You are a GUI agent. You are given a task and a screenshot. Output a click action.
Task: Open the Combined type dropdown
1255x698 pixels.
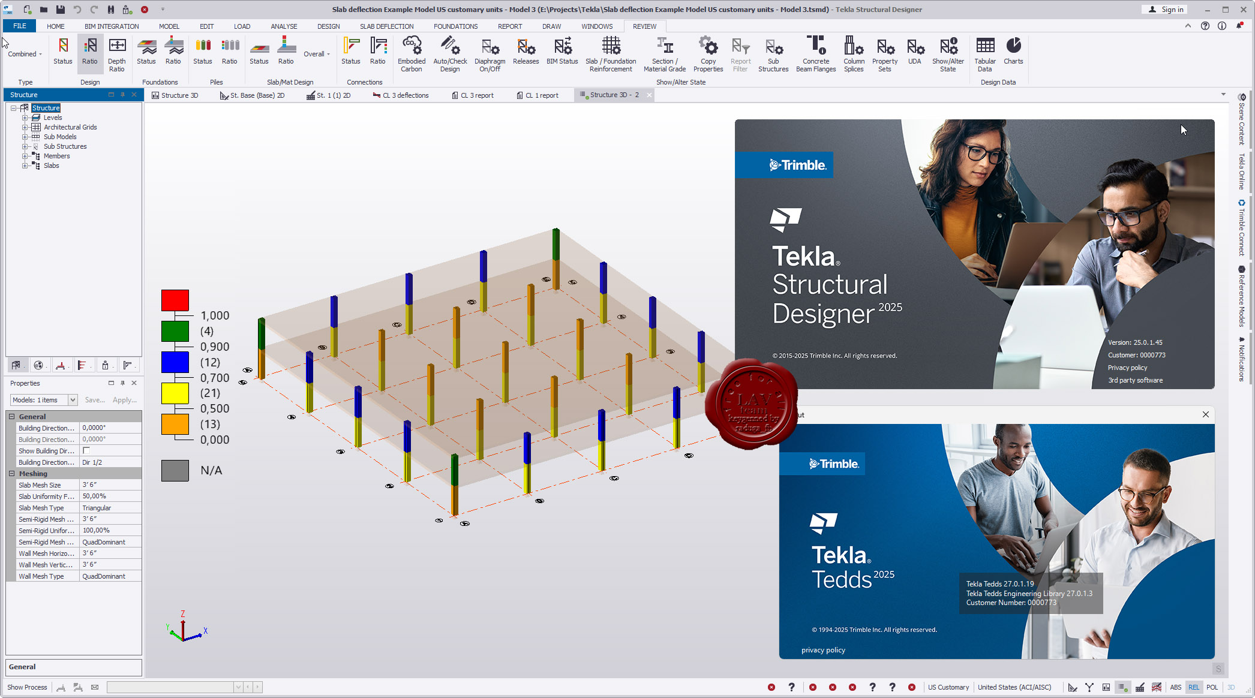[x=25, y=54]
